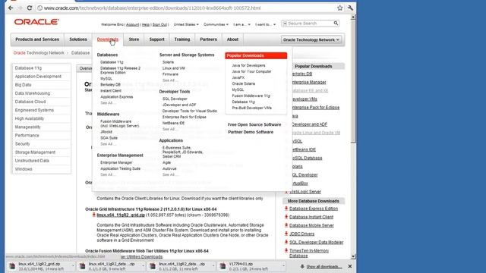Select Enterprise Manager under Enterprise Management
The width and height of the screenshot is (486, 273).
tap(116, 162)
